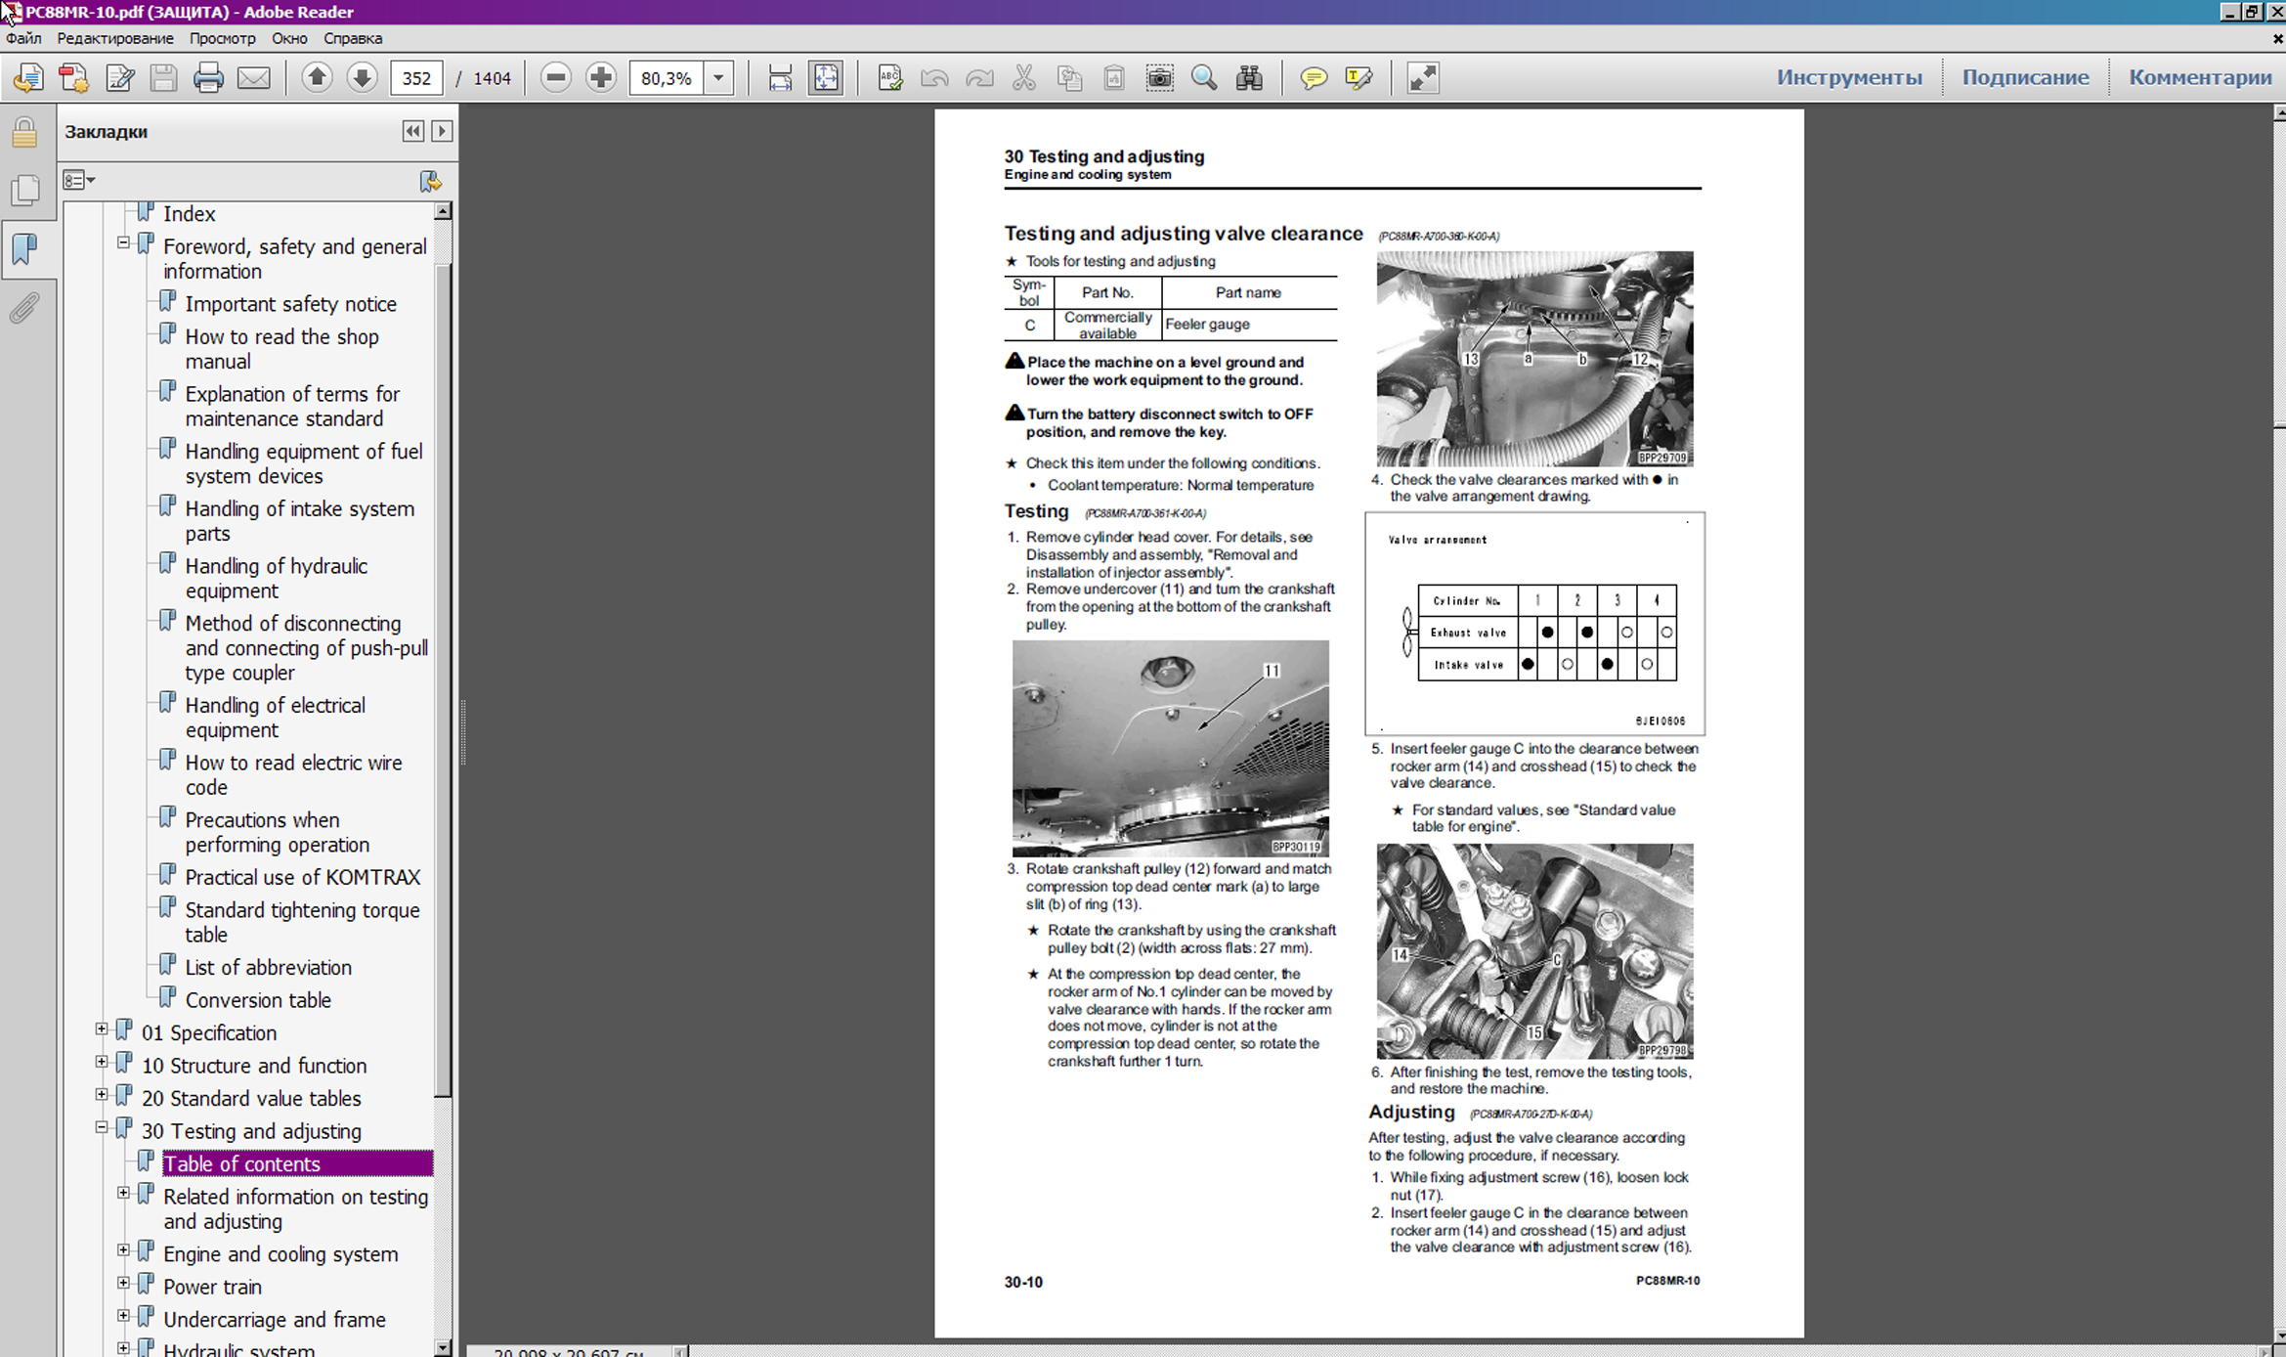The height and width of the screenshot is (1357, 2286).
Task: Click the email envelope icon
Action: [x=254, y=78]
